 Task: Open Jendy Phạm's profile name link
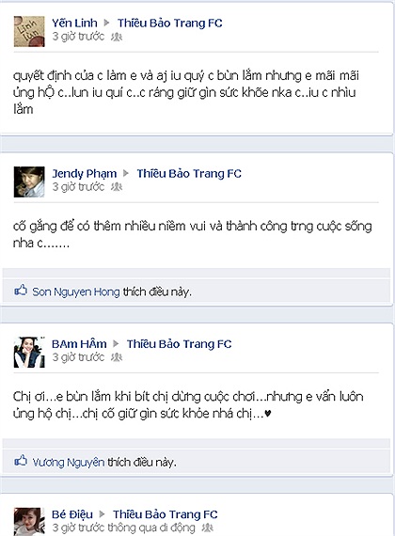coord(84,174)
